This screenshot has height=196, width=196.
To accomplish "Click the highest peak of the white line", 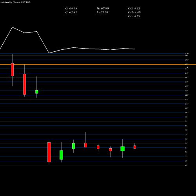I will 13,27.
